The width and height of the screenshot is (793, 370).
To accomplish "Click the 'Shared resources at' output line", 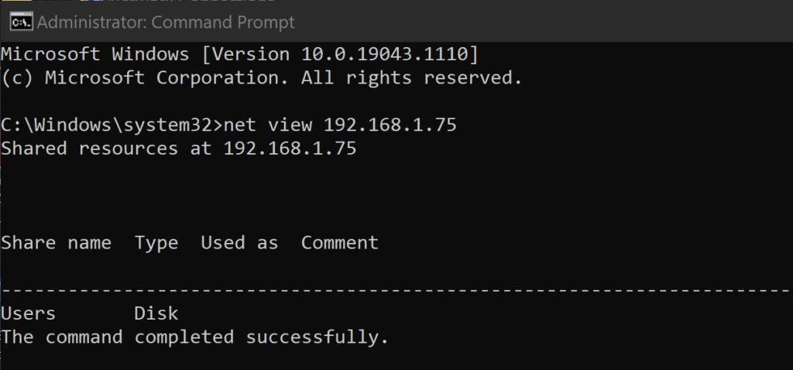I will 105,148.
